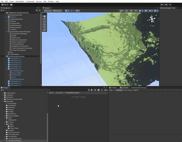Click MyAssets in the Project breadcrumb
Viewport: 182px width, 142px height.
60,93
